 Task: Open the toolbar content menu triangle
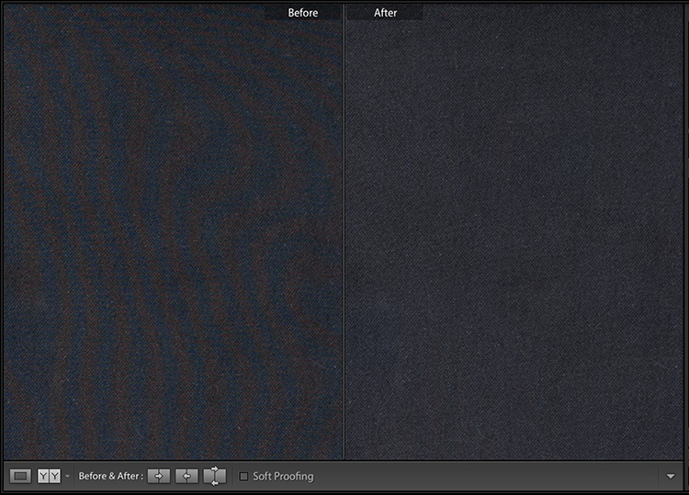point(671,476)
